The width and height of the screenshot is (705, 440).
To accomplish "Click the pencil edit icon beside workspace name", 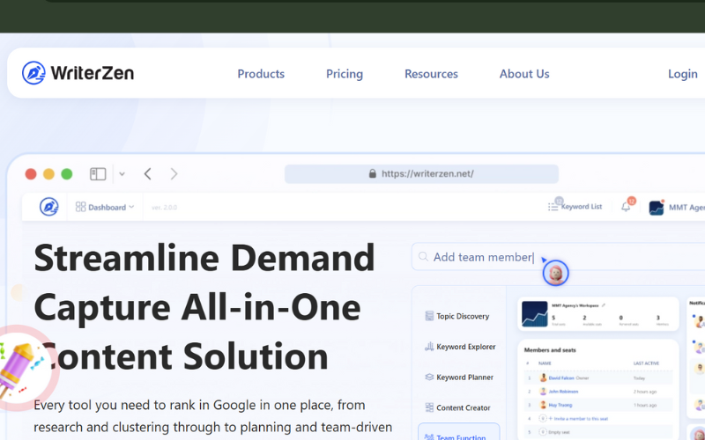I will (604, 305).
